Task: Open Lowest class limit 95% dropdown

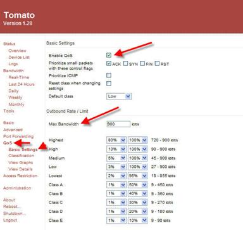Action: (137, 176)
